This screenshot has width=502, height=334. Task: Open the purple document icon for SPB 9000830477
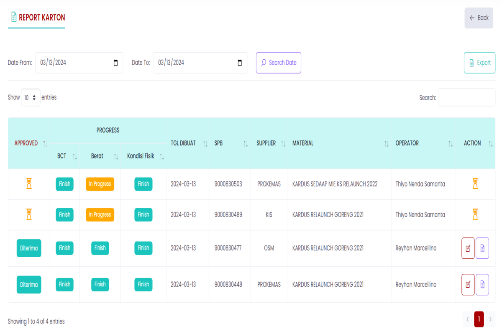[482, 248]
